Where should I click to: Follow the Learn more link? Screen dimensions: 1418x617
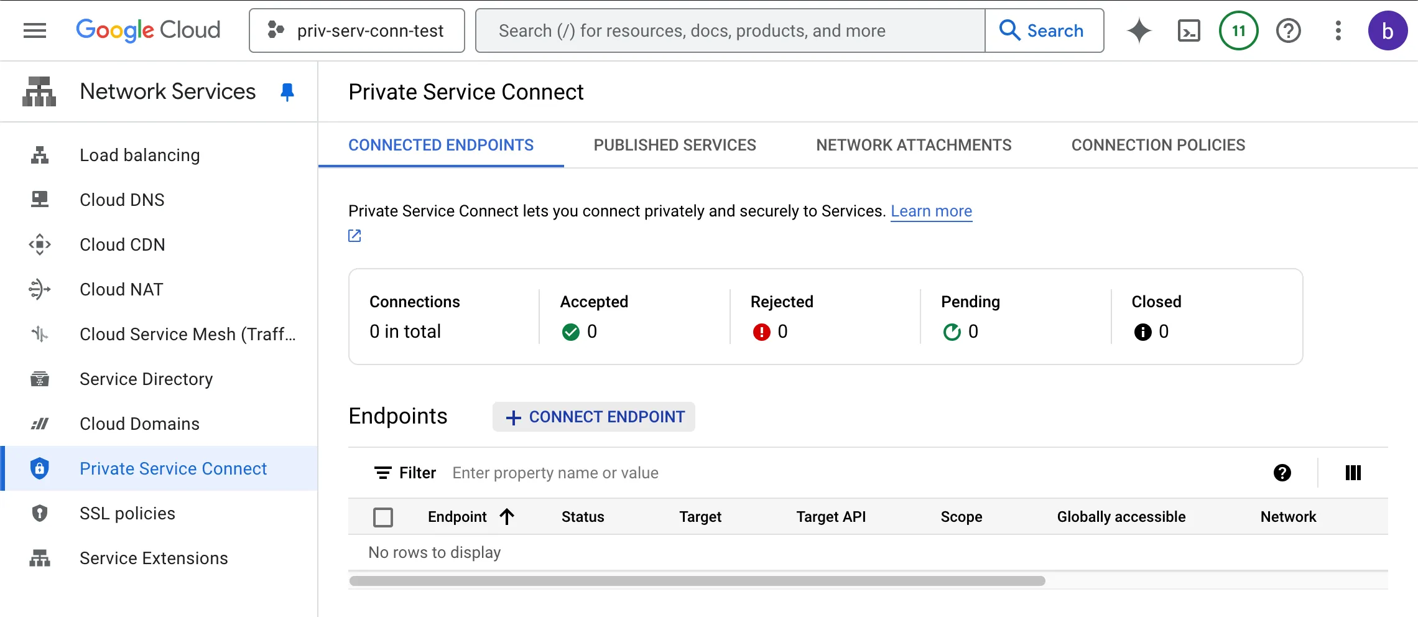pos(931,211)
